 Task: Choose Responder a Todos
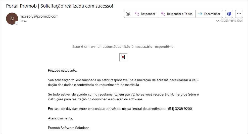click(177, 14)
